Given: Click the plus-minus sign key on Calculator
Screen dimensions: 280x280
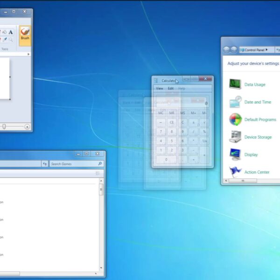Looking at the screenshot, I should pyautogui.click(x=193, y=122).
